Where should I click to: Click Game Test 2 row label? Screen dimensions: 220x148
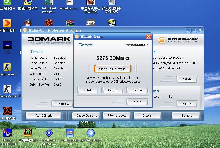(38, 63)
